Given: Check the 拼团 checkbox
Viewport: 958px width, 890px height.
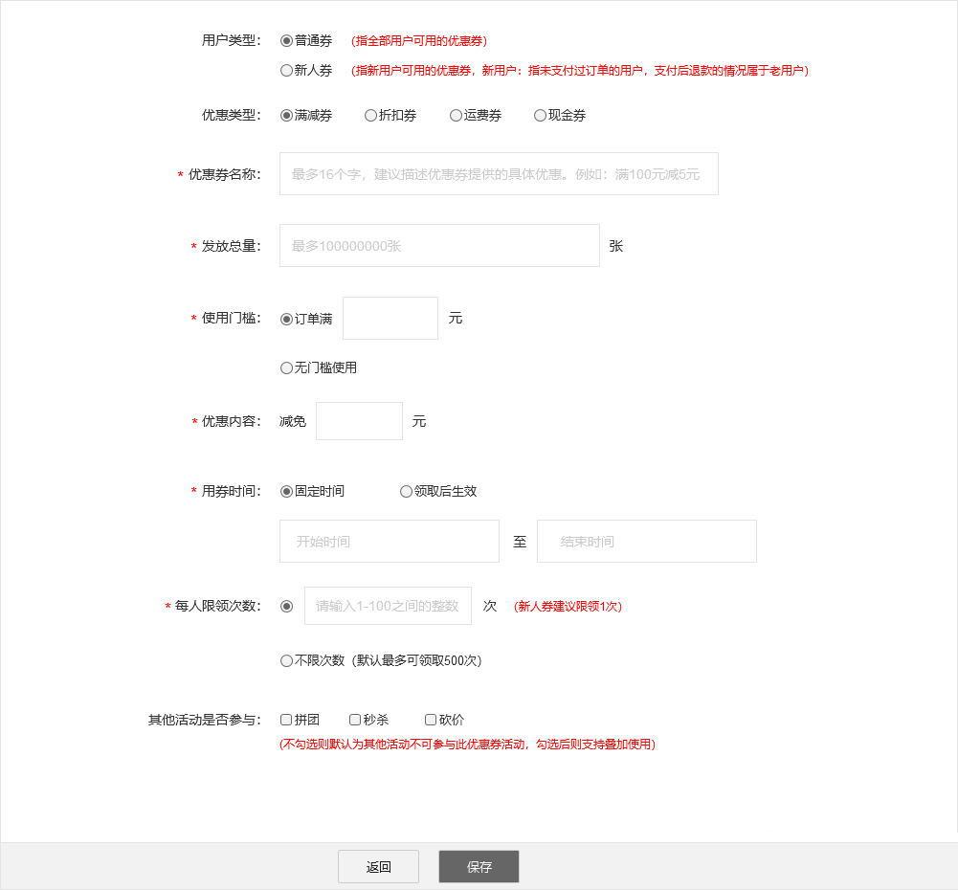Looking at the screenshot, I should (x=285, y=720).
